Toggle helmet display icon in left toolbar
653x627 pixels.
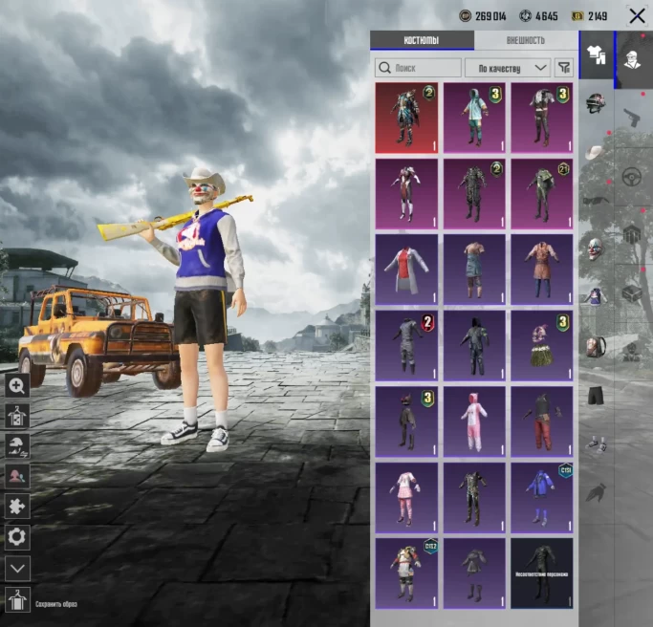tap(17, 446)
